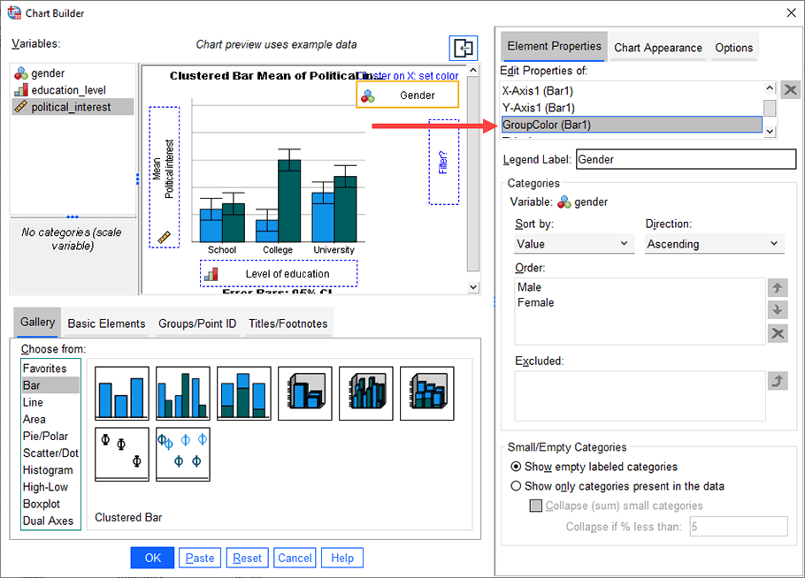Choose the Clustered Error Bar icon

pos(182,453)
